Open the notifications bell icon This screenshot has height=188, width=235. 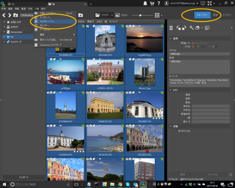145,3
